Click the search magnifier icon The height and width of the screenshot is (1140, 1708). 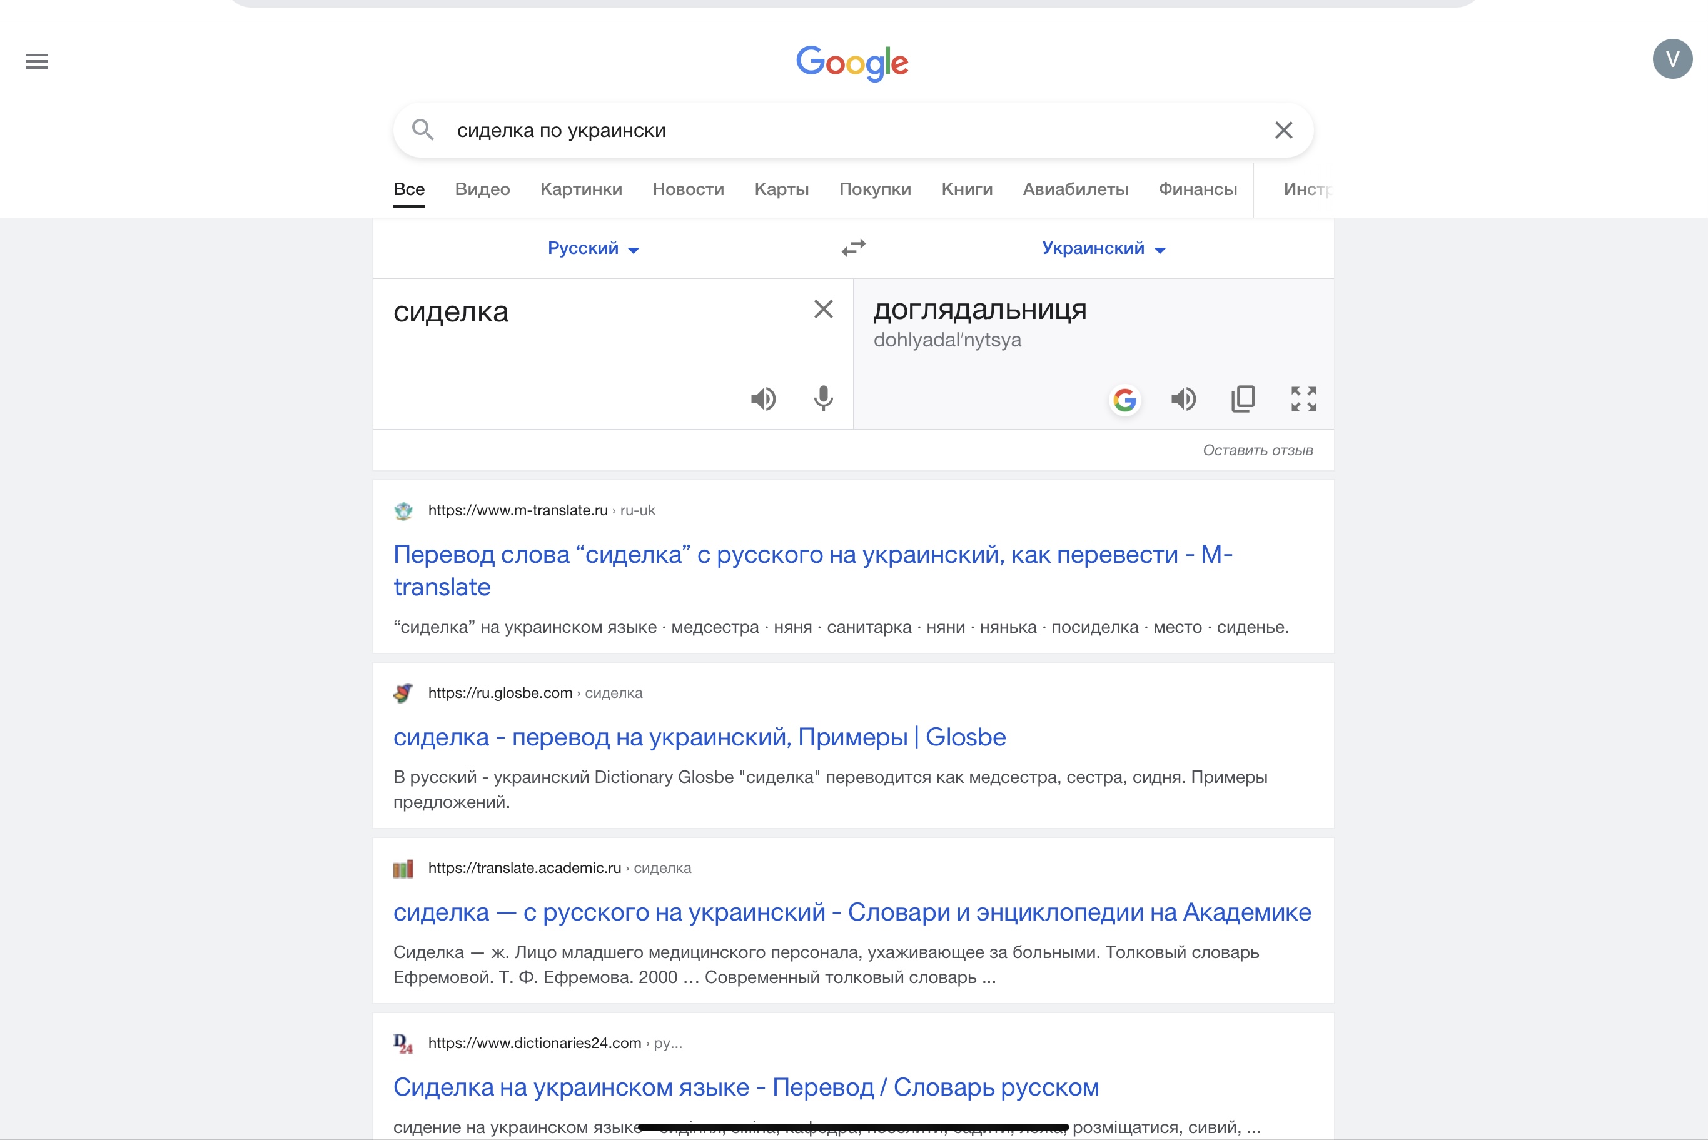(x=422, y=130)
